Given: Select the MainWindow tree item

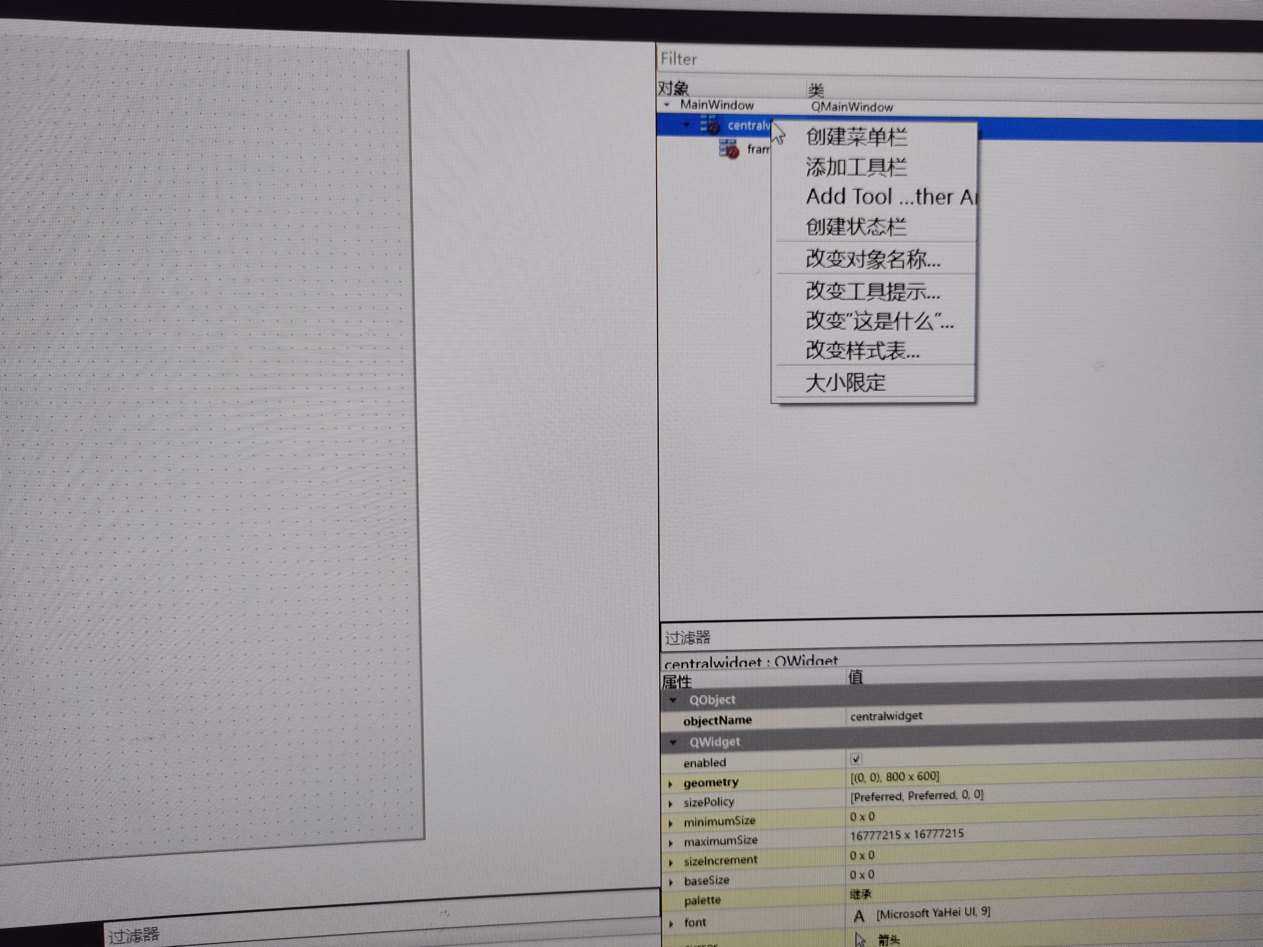Looking at the screenshot, I should [717, 105].
